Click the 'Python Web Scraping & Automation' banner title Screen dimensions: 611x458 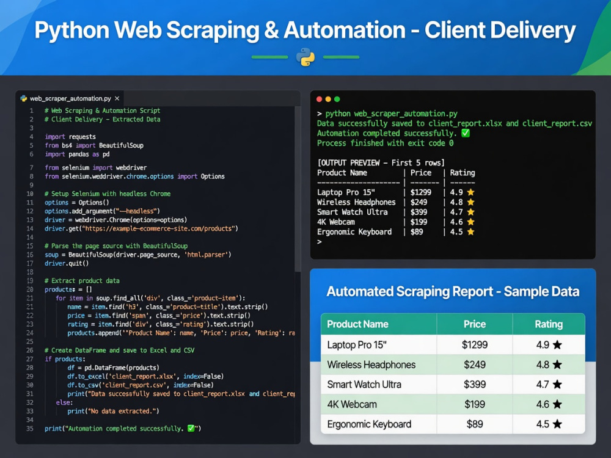(220, 31)
